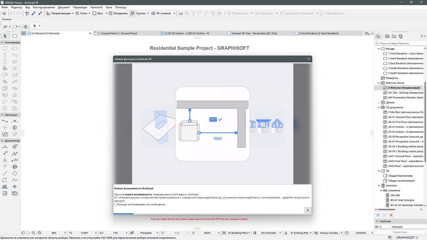Select the Marquee tool in toolbox
Image resolution: width=427 pixels, height=240 pixels.
coord(15,36)
